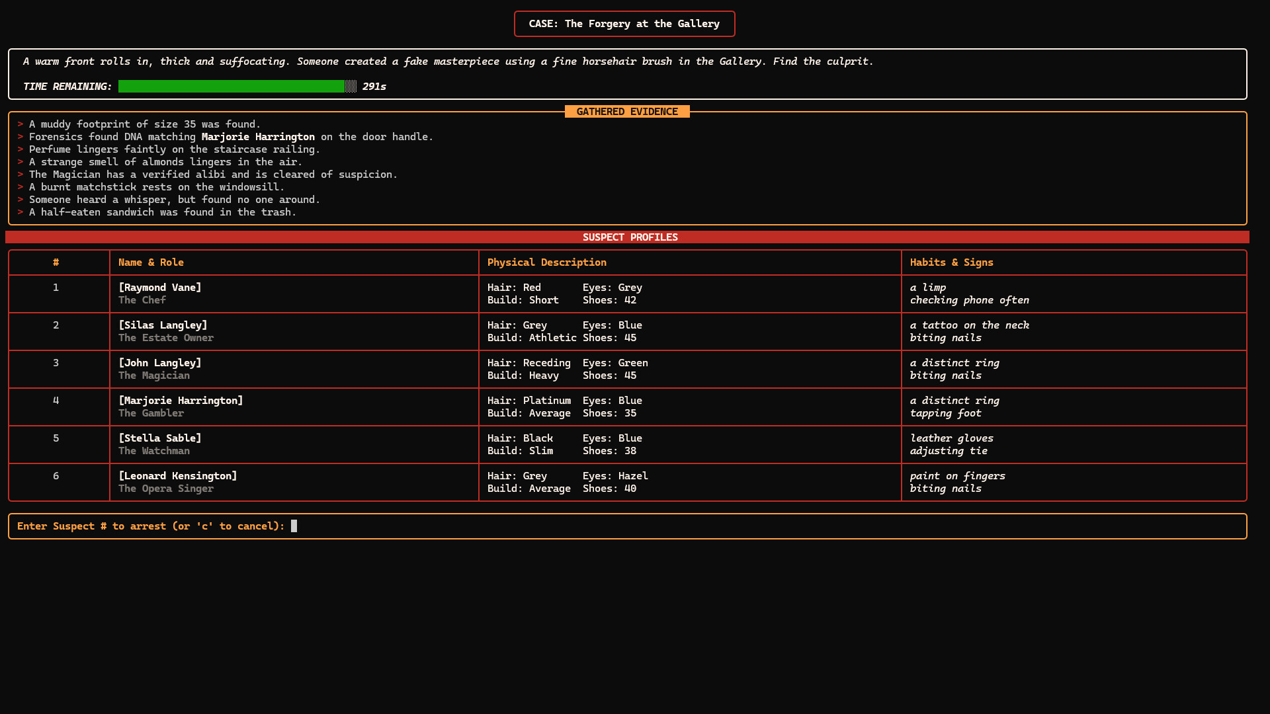Select the GATHERED EVIDENCE header
The width and height of the screenshot is (1270, 714).
(626, 111)
